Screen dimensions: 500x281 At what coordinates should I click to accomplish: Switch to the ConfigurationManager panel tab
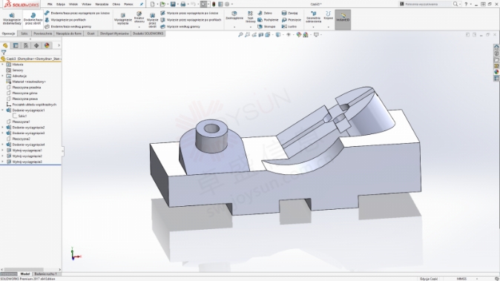pos(26,45)
